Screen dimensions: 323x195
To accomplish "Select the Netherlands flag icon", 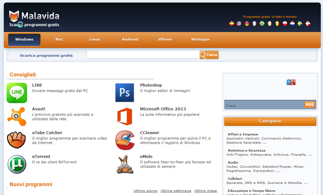I will coord(292,24).
